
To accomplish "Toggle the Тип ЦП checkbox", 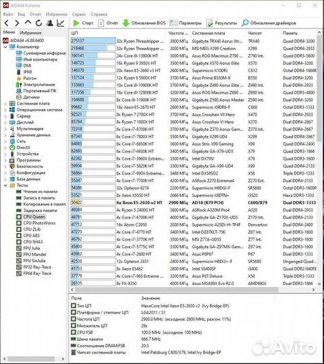I will coord(74,305).
